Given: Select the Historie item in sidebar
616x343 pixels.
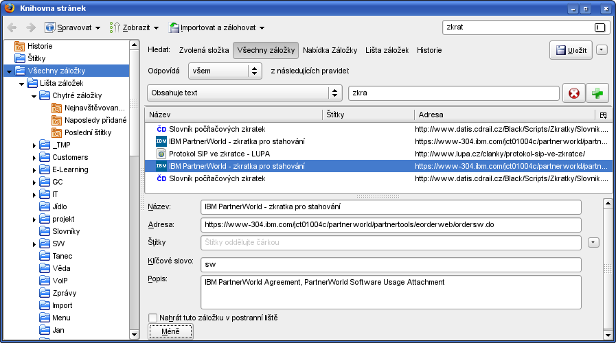Looking at the screenshot, I should pyautogui.click(x=40, y=46).
